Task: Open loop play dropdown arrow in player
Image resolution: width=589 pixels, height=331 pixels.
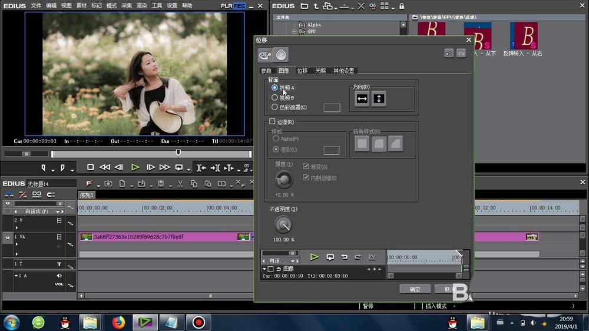Action: [188, 170]
